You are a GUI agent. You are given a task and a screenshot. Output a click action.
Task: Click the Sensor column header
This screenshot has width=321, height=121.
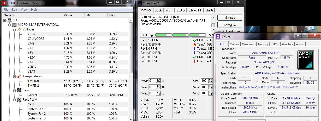coord(32,15)
